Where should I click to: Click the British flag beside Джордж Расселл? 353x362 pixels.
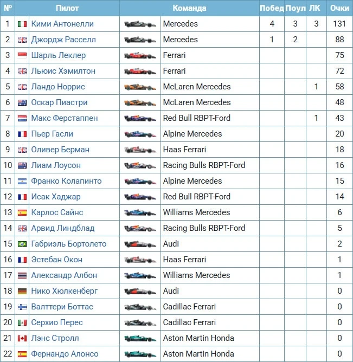click(x=22, y=40)
